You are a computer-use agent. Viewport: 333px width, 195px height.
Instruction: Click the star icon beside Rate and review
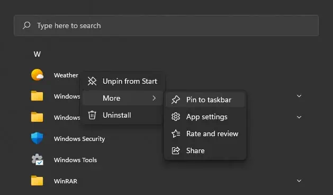(x=176, y=134)
